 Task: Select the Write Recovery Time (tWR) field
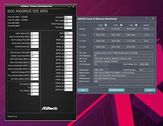point(35,52)
